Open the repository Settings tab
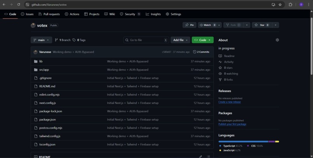 coord(174,14)
